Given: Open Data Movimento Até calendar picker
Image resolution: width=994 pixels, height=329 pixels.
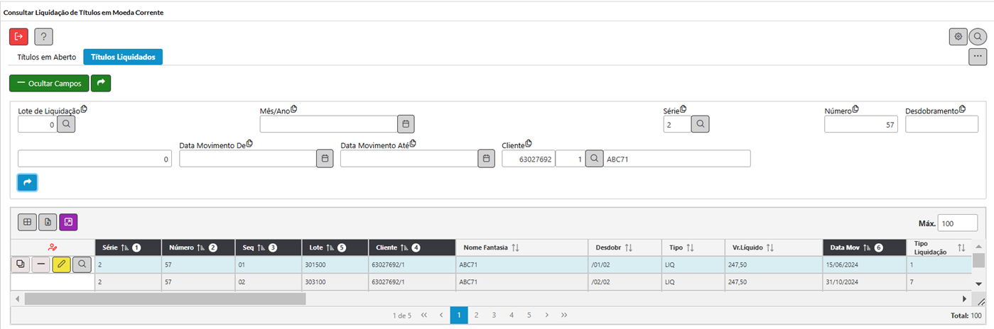Looking at the screenshot, I should 486,158.
